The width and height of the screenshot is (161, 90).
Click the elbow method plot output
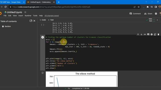tap(82, 79)
